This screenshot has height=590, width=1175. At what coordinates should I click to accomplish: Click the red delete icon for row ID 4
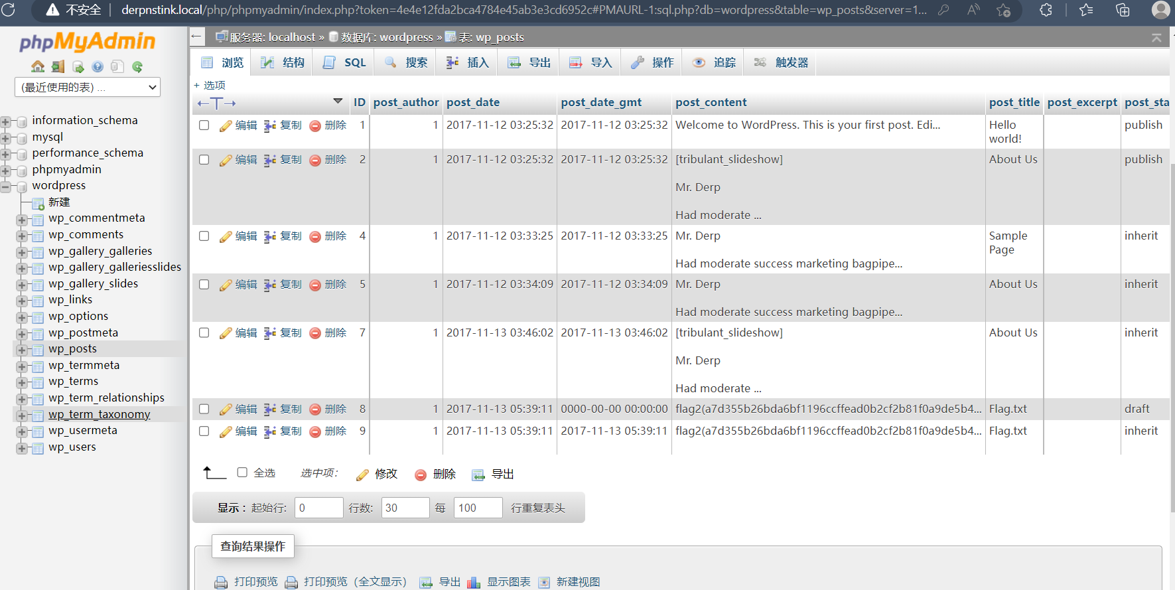click(x=315, y=236)
